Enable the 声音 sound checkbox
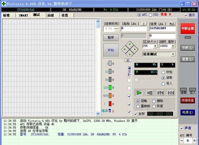The width and height of the screenshot is (199, 145). pyautogui.click(x=182, y=128)
